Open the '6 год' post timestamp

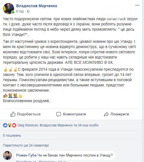click(x=20, y=11)
